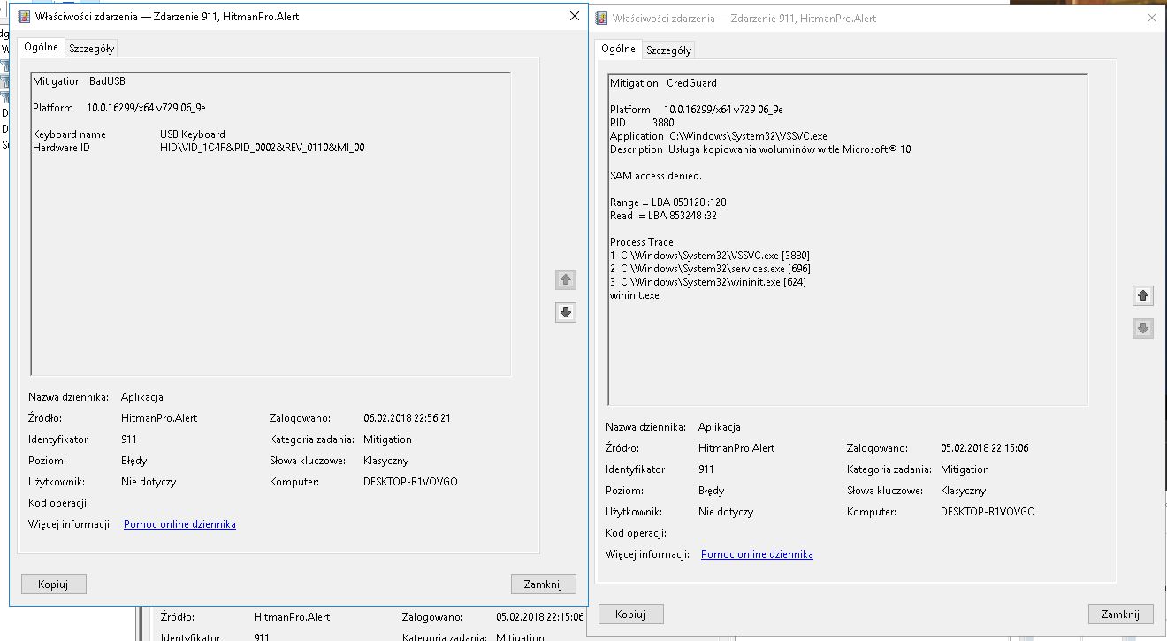The width and height of the screenshot is (1167, 641).
Task: Click computer name DESKTOP-R1VOVGO in CredGuard window
Action: [x=988, y=512]
